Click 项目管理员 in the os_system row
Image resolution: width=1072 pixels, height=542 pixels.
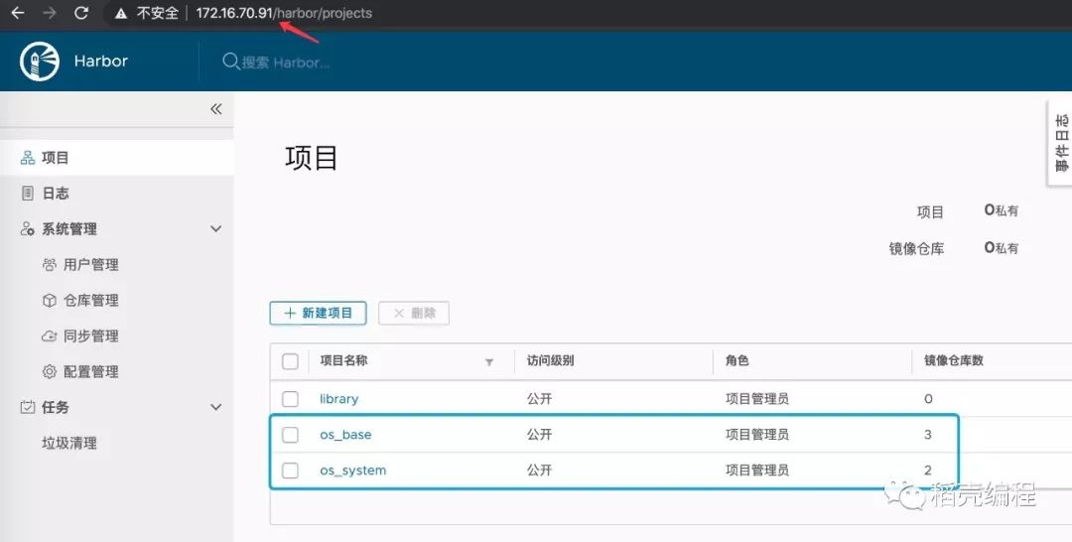pyautogui.click(x=756, y=470)
